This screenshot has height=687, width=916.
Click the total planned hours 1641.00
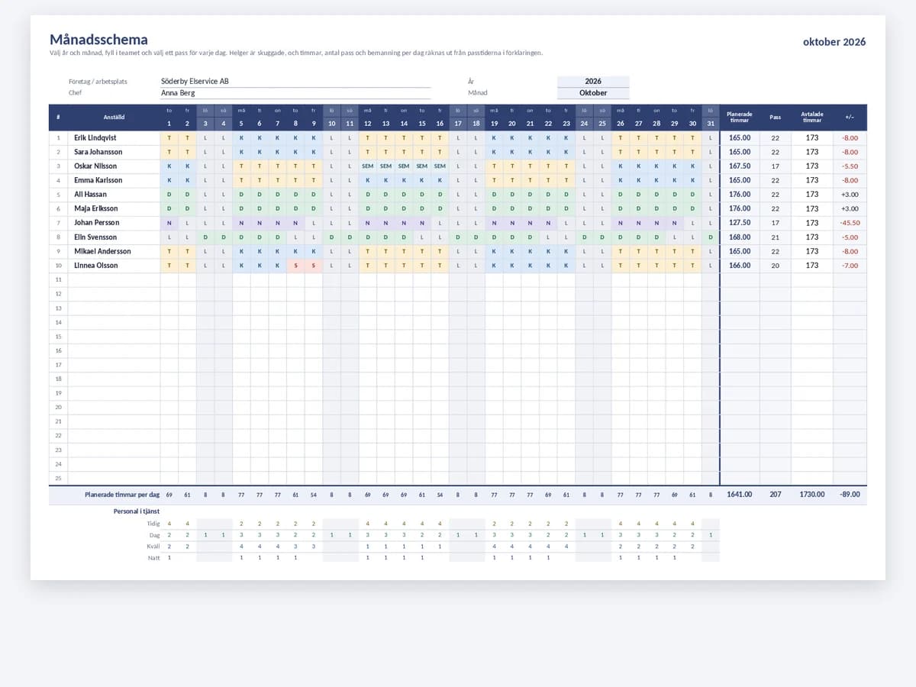(739, 495)
